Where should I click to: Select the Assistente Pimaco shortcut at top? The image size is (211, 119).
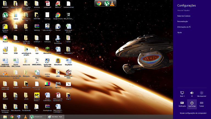5,28
